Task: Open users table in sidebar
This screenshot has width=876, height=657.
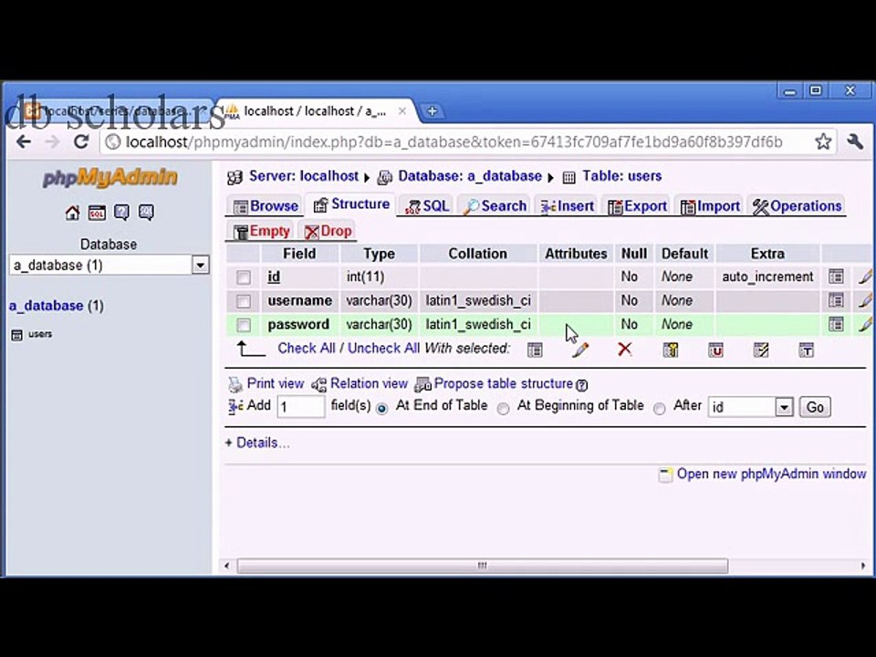Action: (x=40, y=334)
